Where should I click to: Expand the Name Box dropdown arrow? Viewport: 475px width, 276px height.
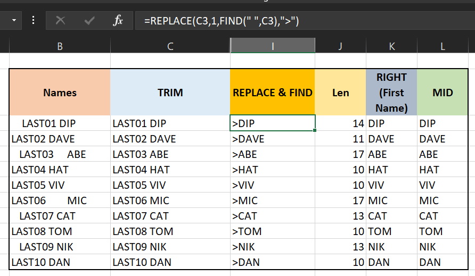(13, 21)
